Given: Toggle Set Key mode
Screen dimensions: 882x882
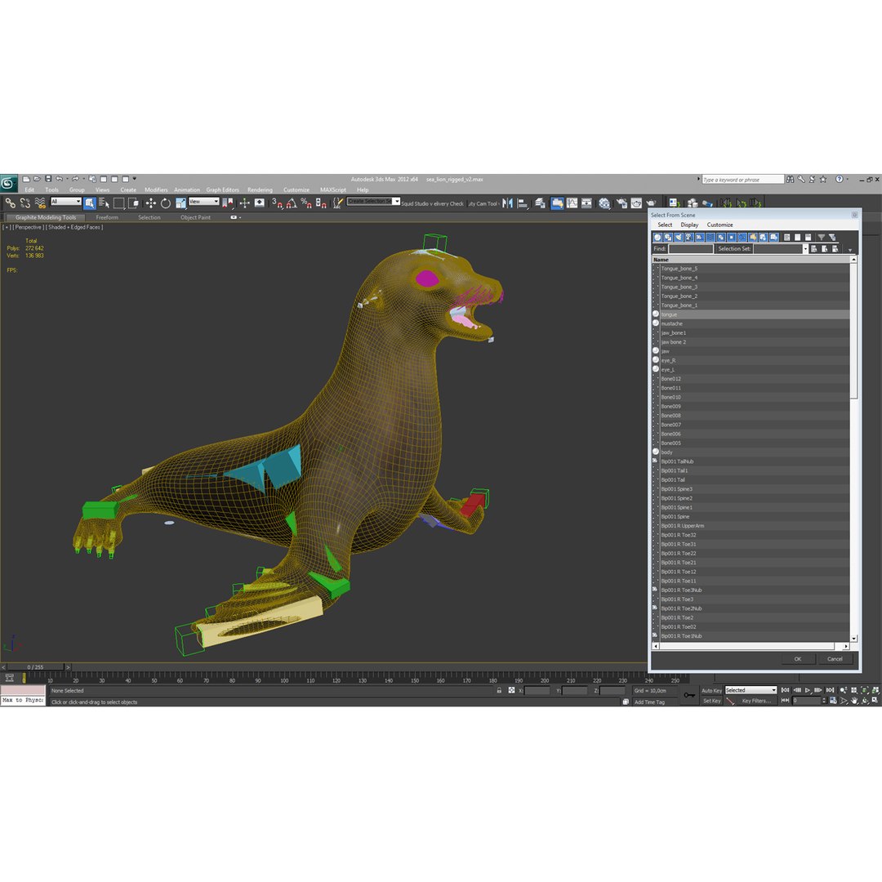Looking at the screenshot, I should point(711,701).
